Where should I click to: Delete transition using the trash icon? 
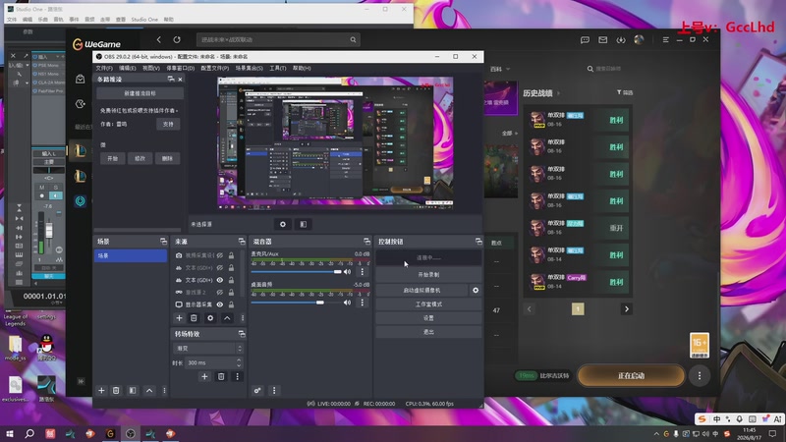click(221, 376)
